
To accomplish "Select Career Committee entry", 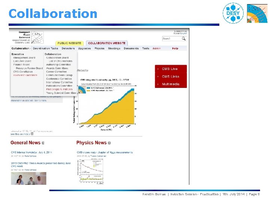I will (56, 71).
